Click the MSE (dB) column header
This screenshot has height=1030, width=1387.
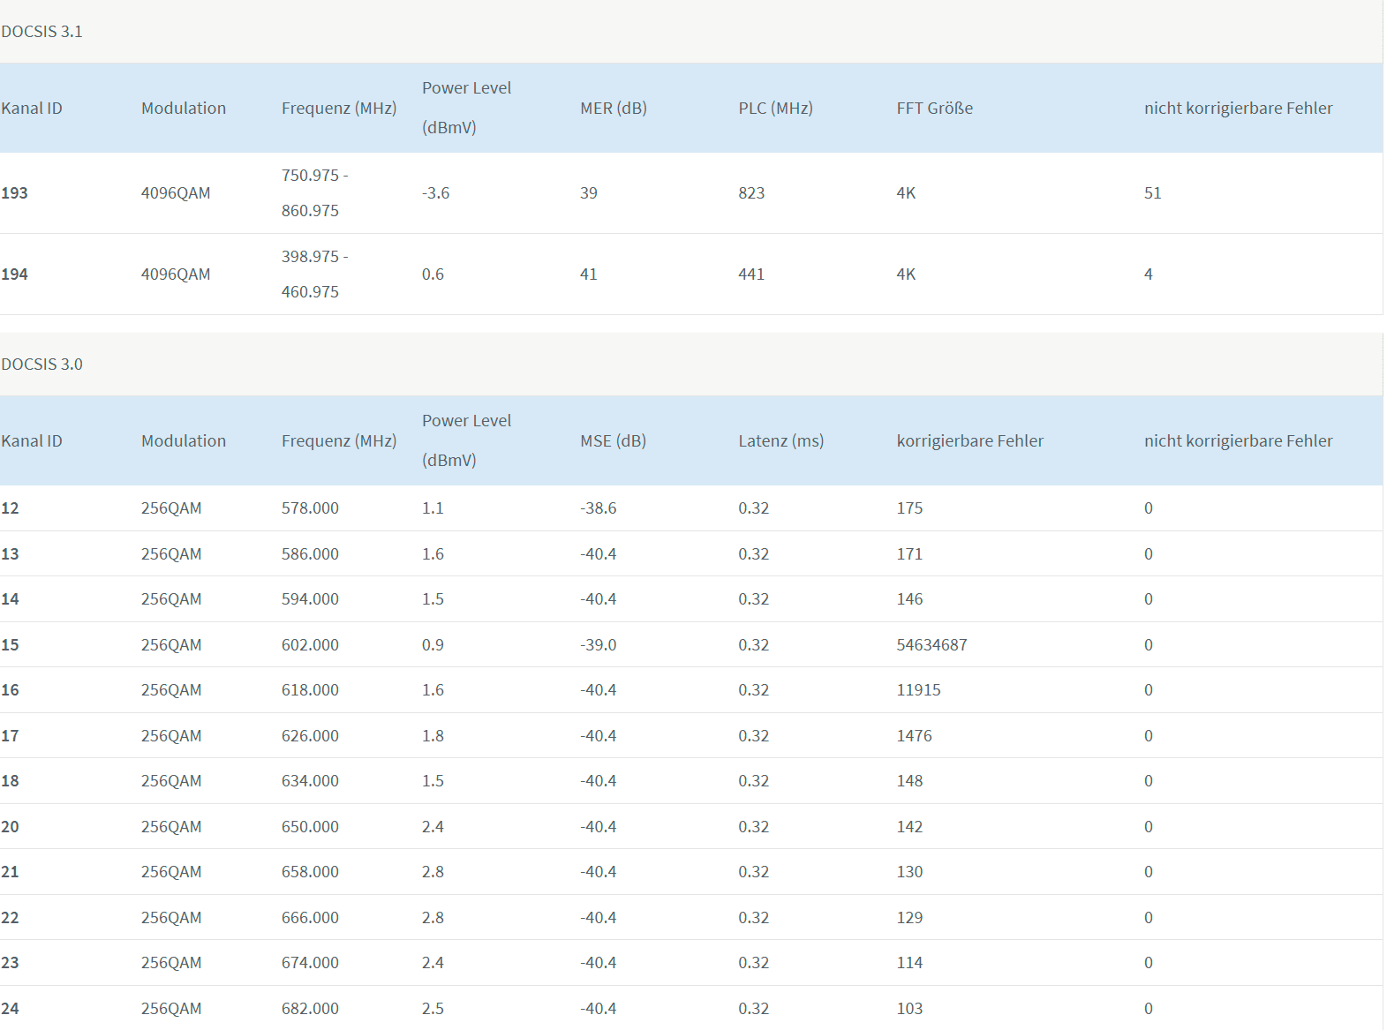click(x=613, y=441)
